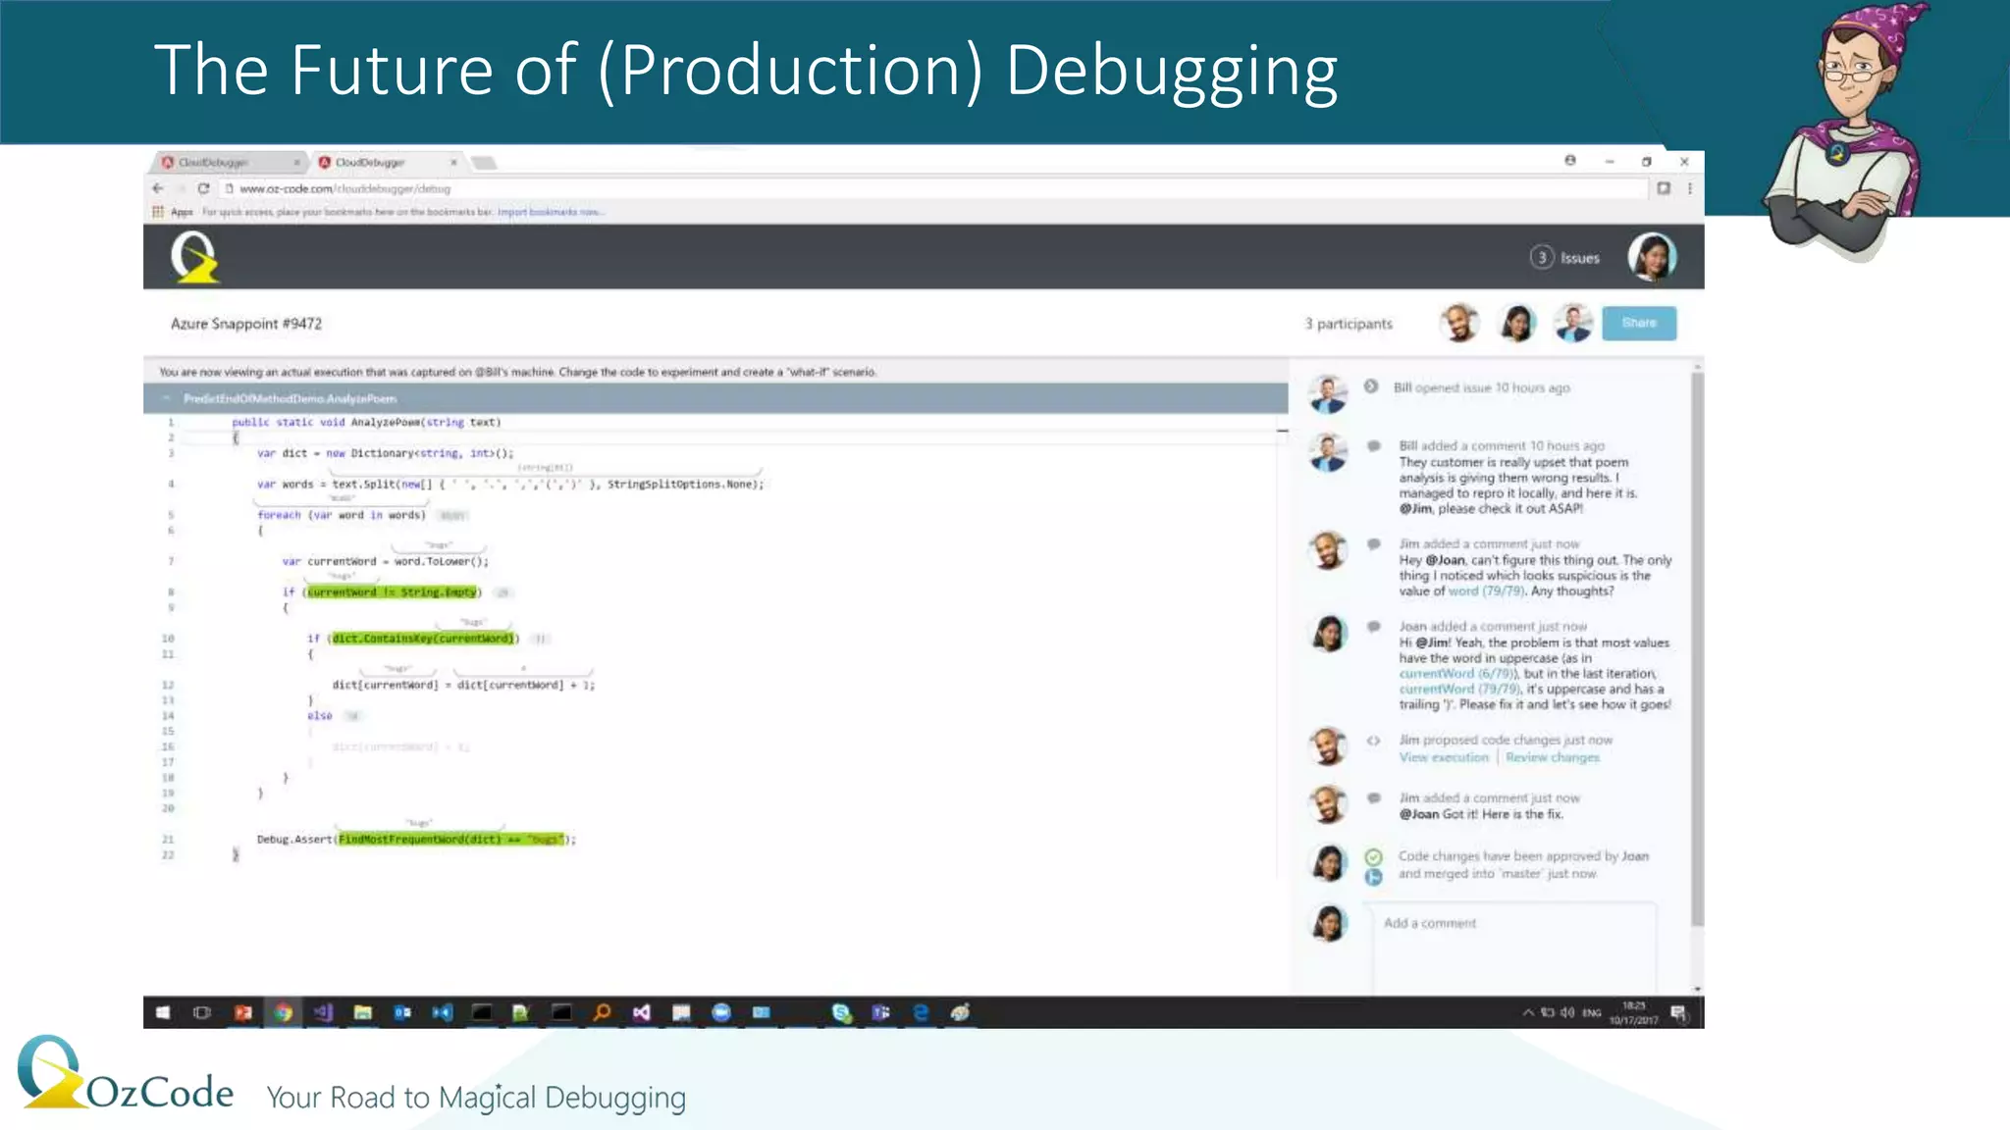Go back in the browser
Screen dimensions: 2010x1130
158,188
